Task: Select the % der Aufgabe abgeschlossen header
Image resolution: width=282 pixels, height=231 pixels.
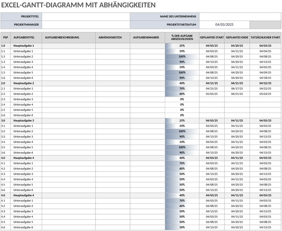Action: click(182, 37)
